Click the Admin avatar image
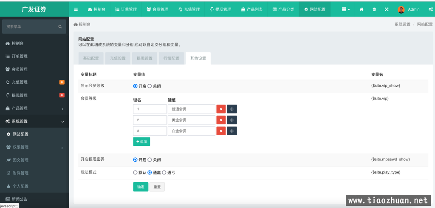The height and width of the screenshot is (208, 435). pyautogui.click(x=401, y=9)
